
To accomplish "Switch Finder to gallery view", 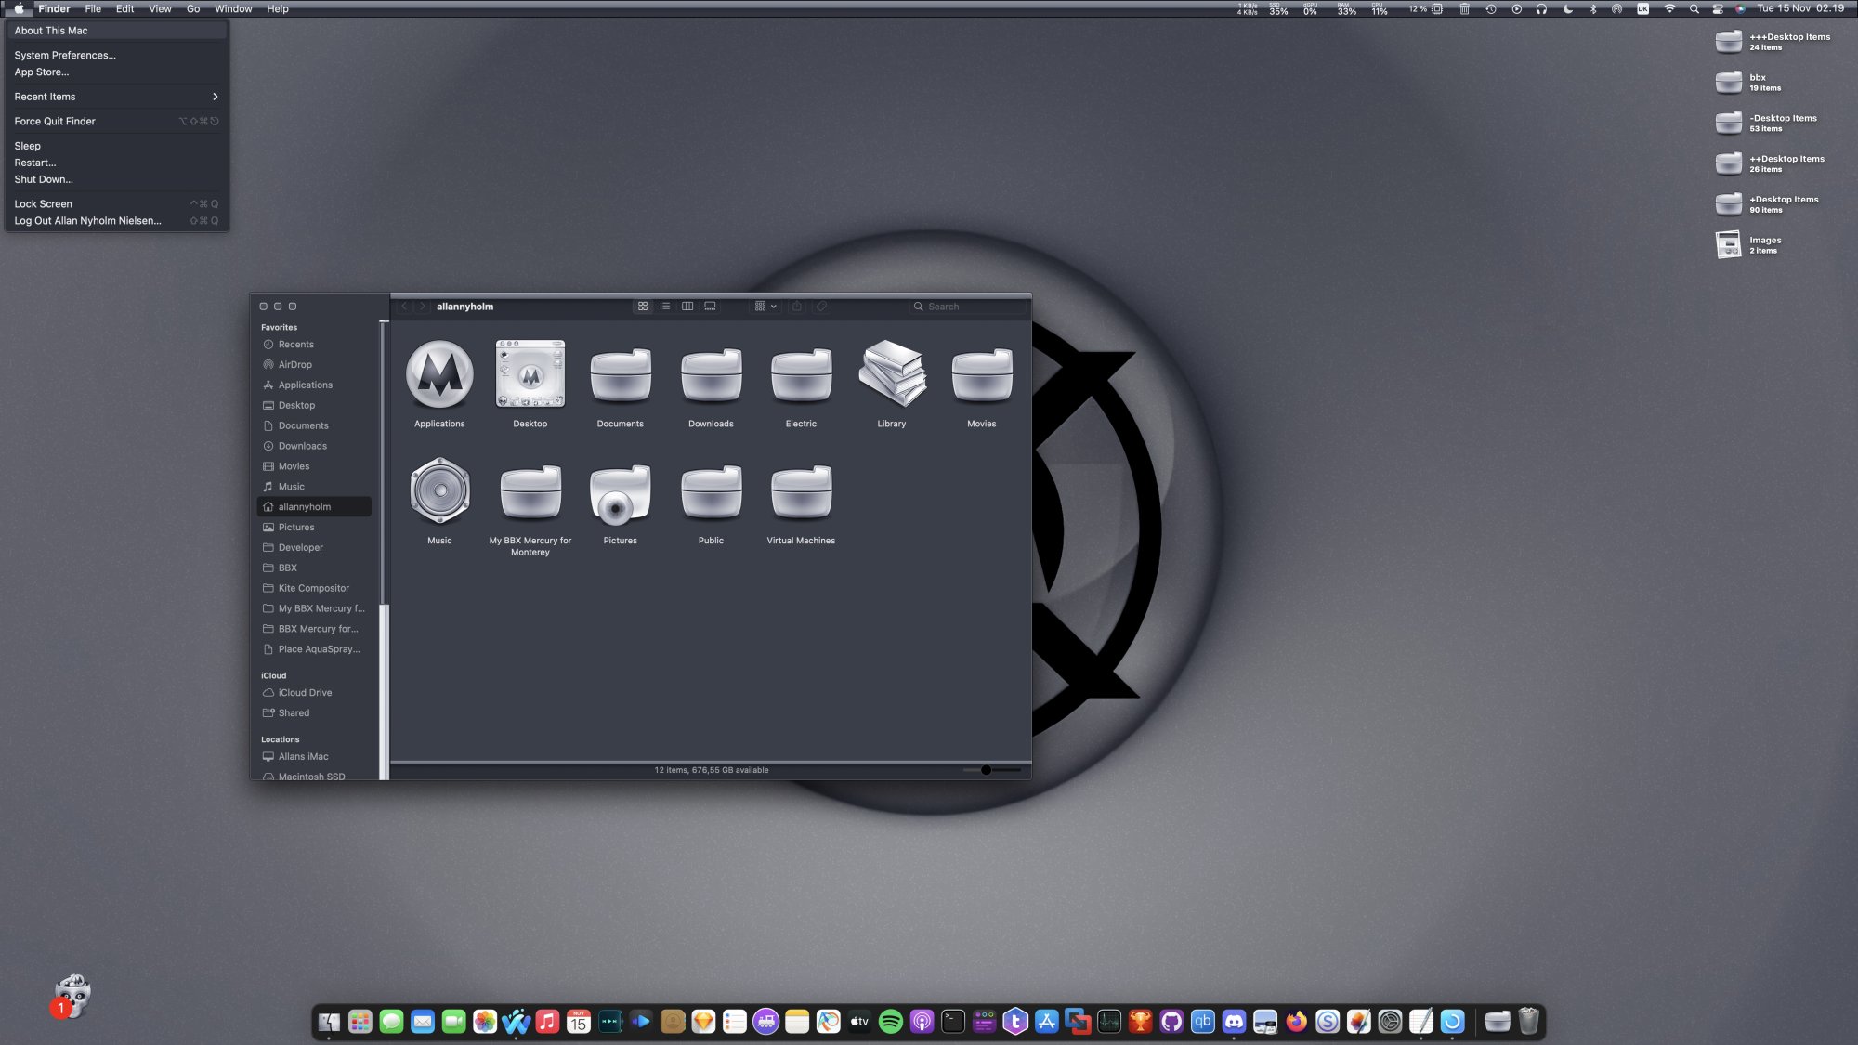I will click(x=710, y=307).
